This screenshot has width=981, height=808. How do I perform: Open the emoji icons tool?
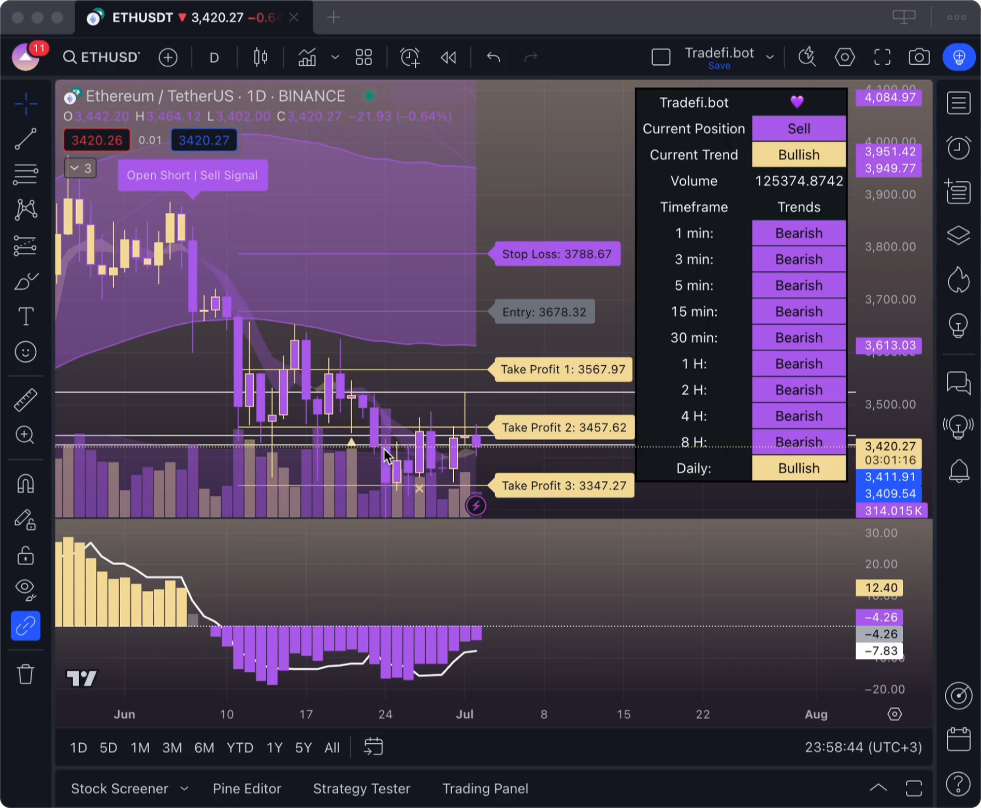pyautogui.click(x=25, y=352)
